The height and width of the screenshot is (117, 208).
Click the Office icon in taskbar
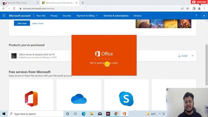click(124, 114)
